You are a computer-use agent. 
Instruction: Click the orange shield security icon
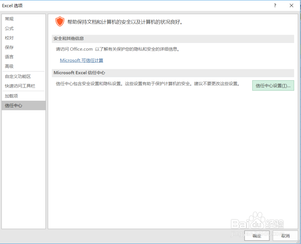tap(60, 21)
